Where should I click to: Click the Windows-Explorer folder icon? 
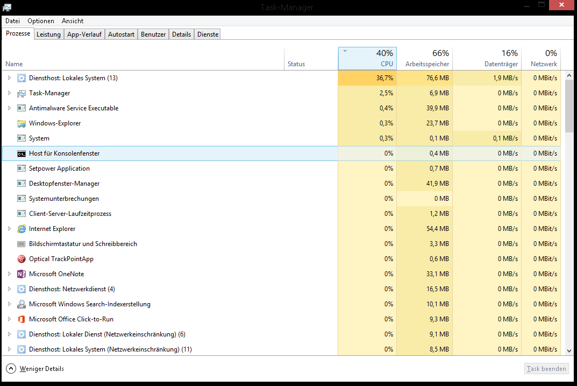point(22,123)
